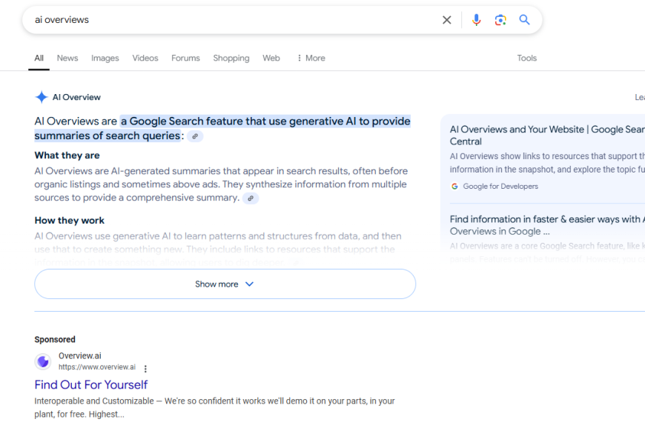Click the Google for Developers G icon
645x422 pixels.
point(454,186)
